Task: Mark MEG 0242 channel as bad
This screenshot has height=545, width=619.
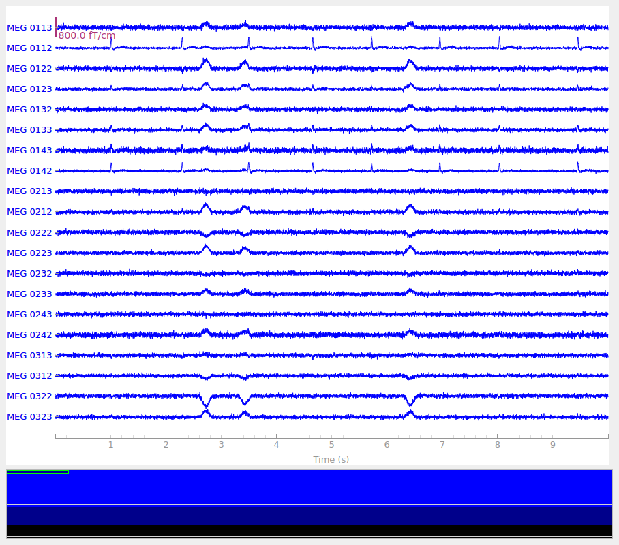Action: click(x=29, y=335)
